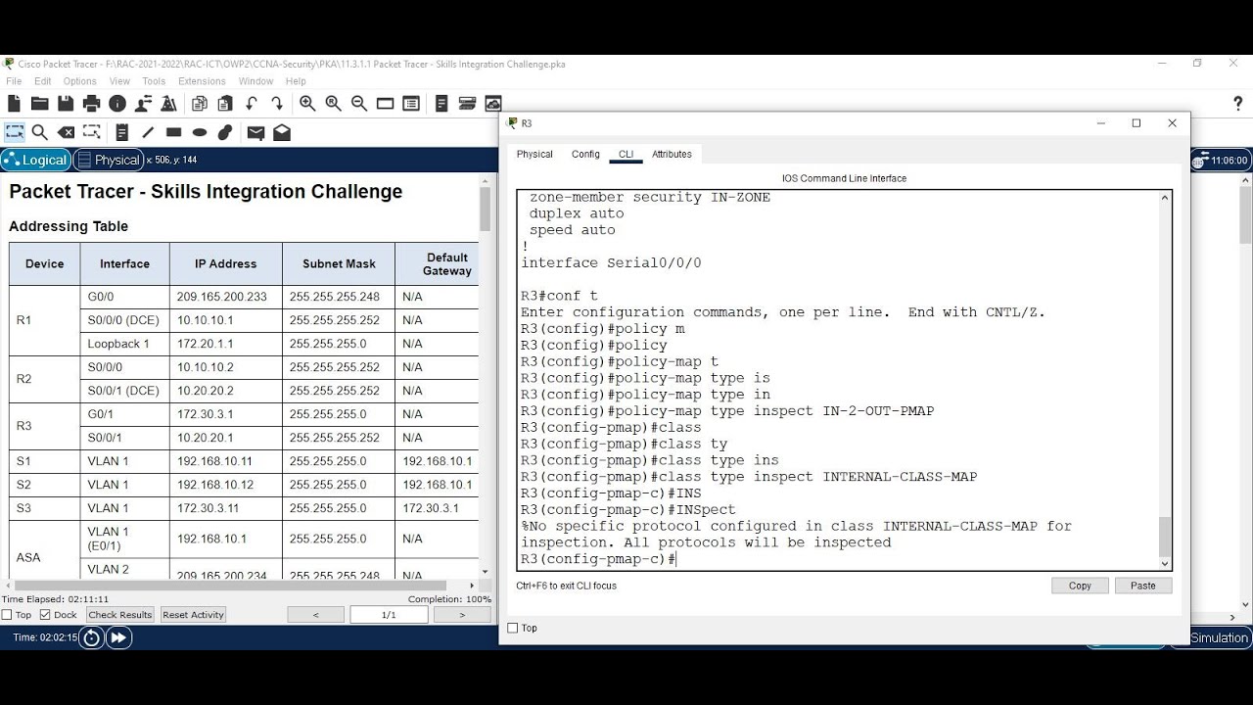Zoom in on the workspace

tap(307, 104)
